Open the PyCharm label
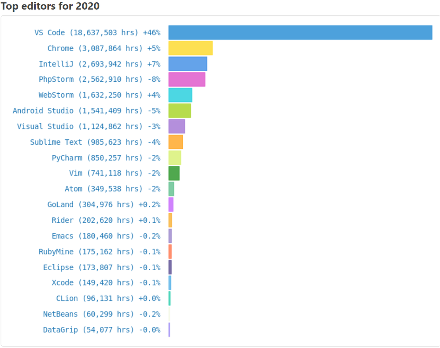This screenshot has height=348, width=440. click(x=106, y=158)
